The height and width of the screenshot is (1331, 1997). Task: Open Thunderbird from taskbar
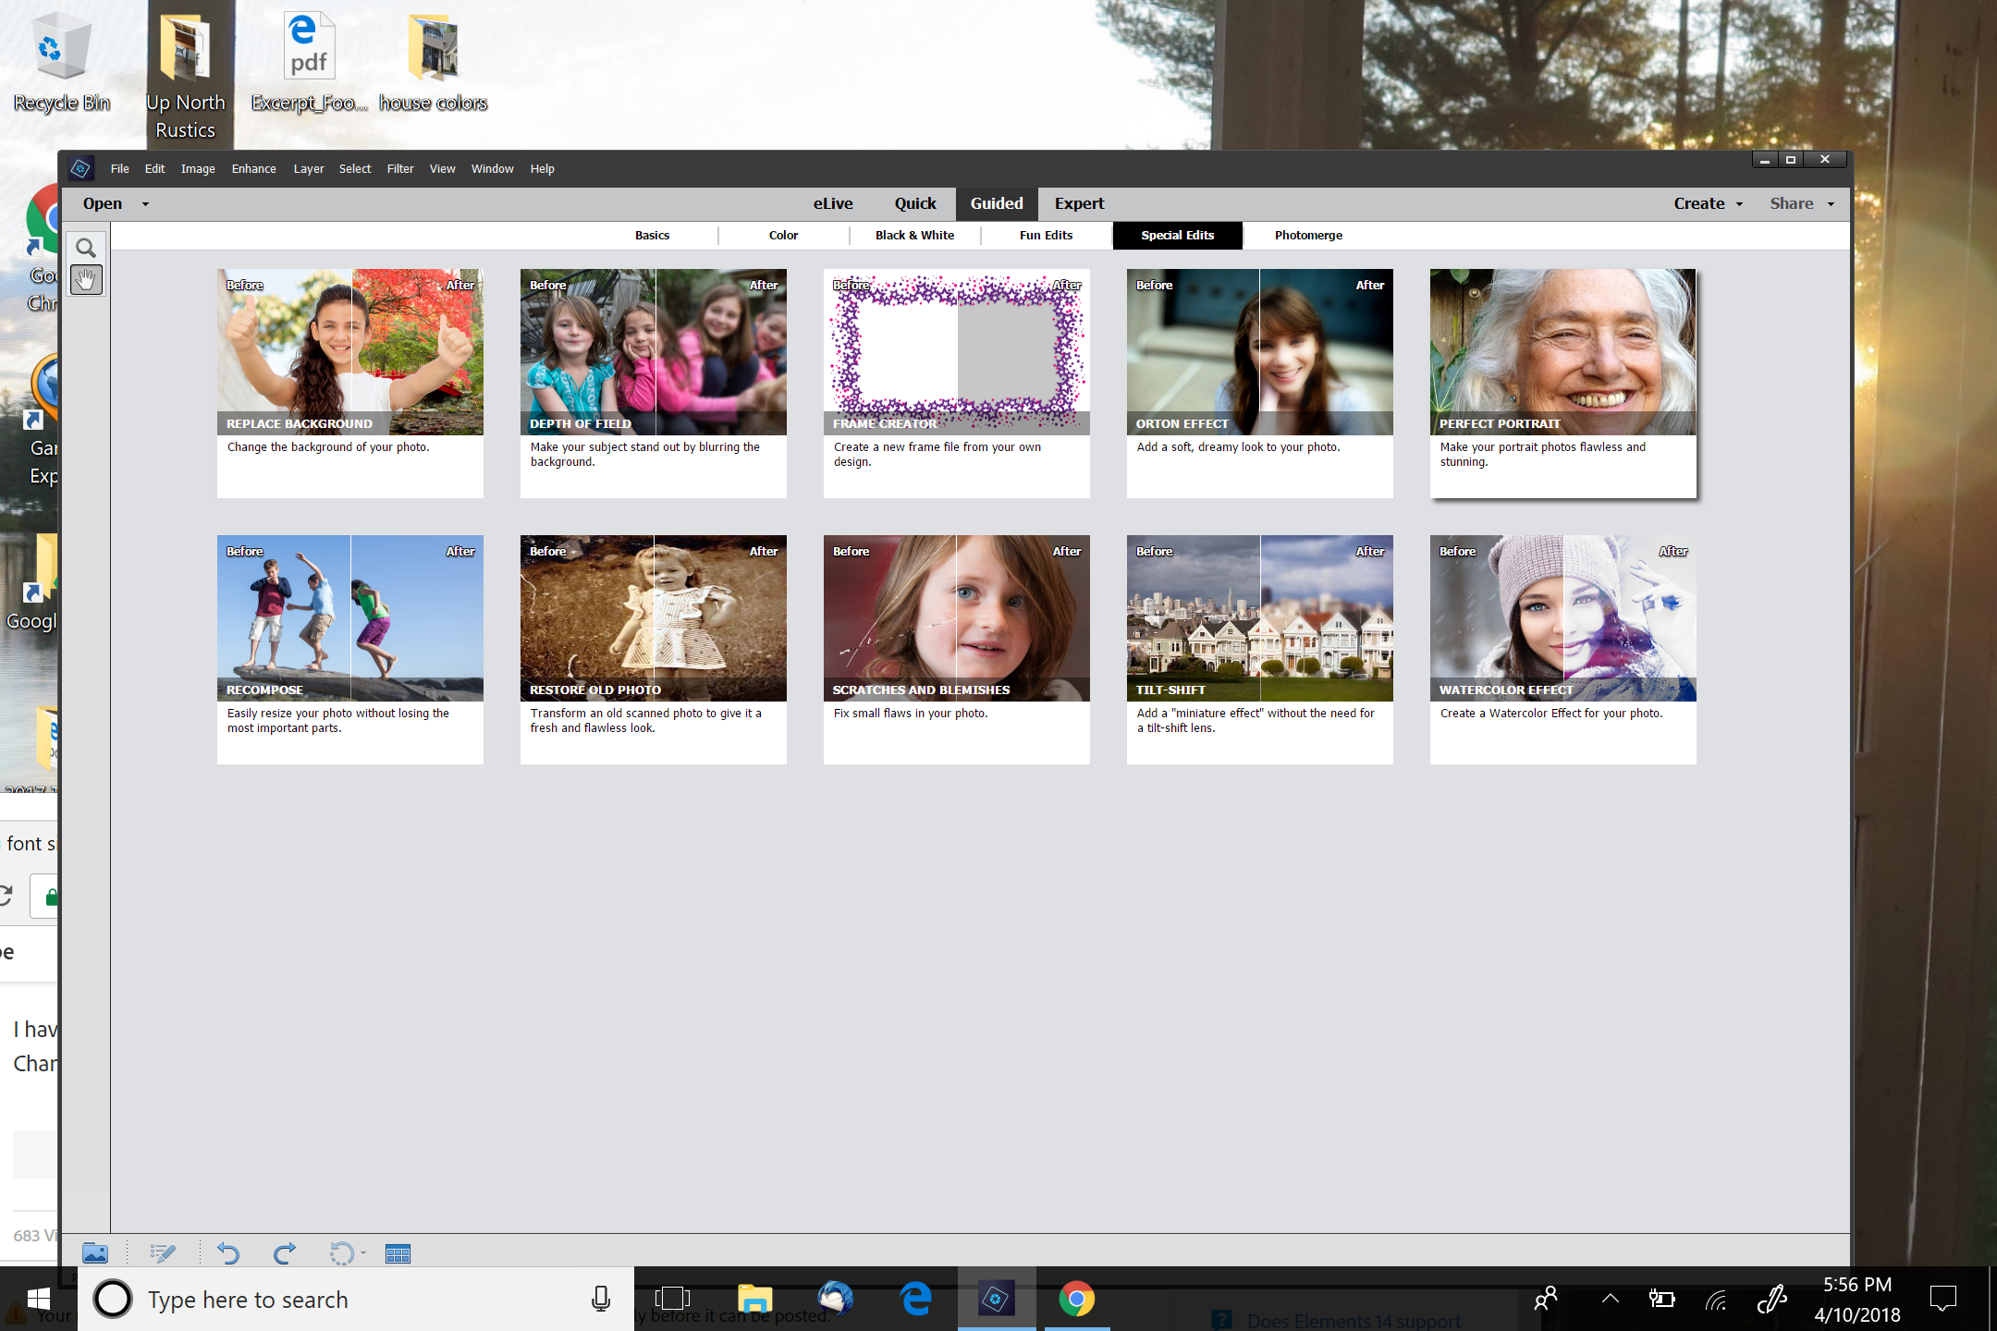pyautogui.click(x=835, y=1299)
